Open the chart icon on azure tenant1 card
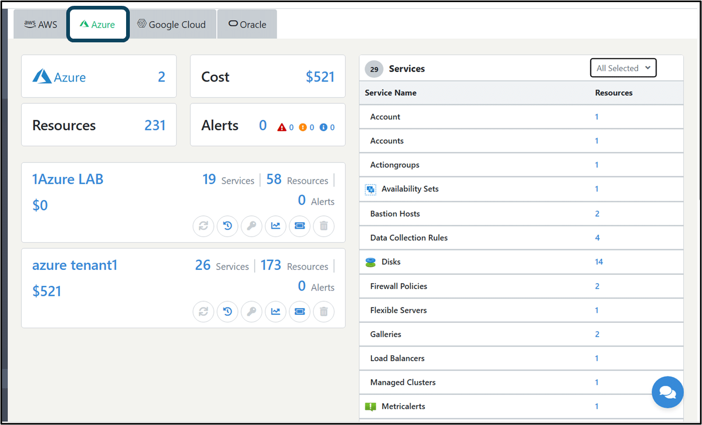Image resolution: width=702 pixels, height=425 pixels. (x=276, y=312)
